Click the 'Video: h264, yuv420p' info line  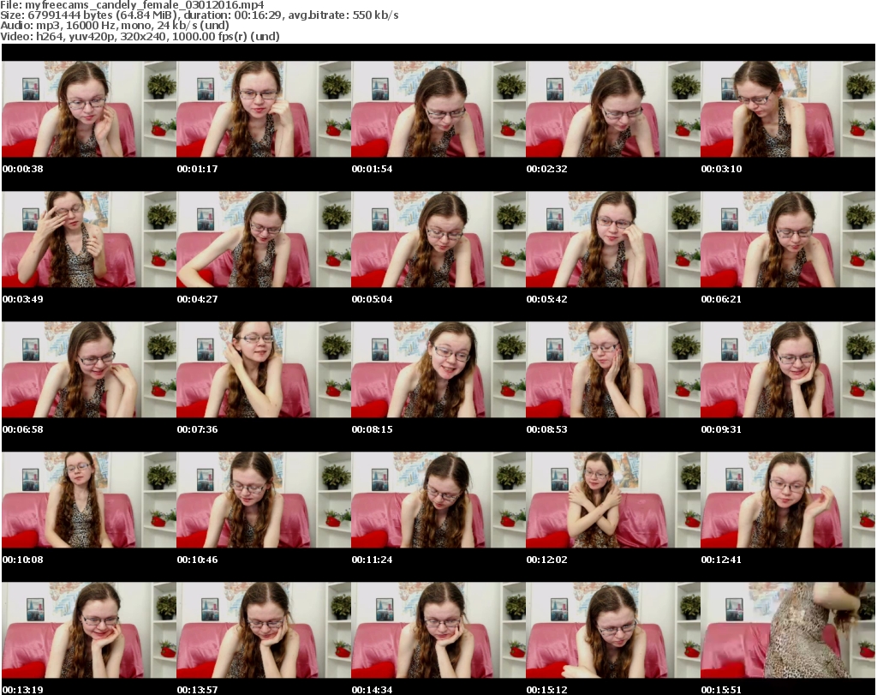(140, 36)
